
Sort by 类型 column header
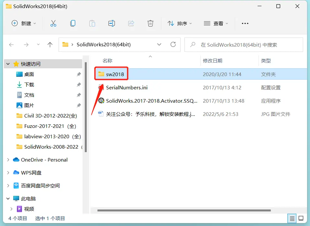[x=266, y=61]
